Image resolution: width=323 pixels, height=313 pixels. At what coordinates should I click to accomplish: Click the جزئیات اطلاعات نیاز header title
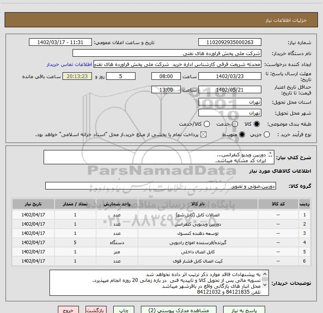286,20
